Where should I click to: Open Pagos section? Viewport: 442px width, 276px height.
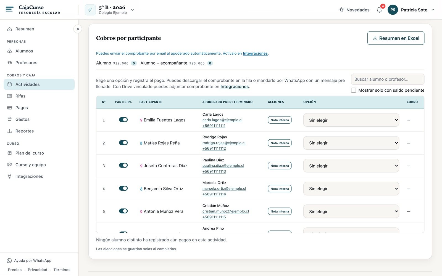coord(39,108)
